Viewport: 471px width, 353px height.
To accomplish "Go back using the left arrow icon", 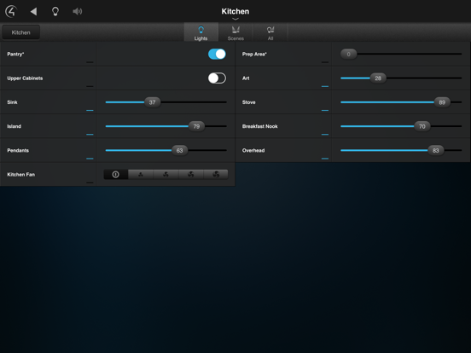I will click(x=33, y=11).
